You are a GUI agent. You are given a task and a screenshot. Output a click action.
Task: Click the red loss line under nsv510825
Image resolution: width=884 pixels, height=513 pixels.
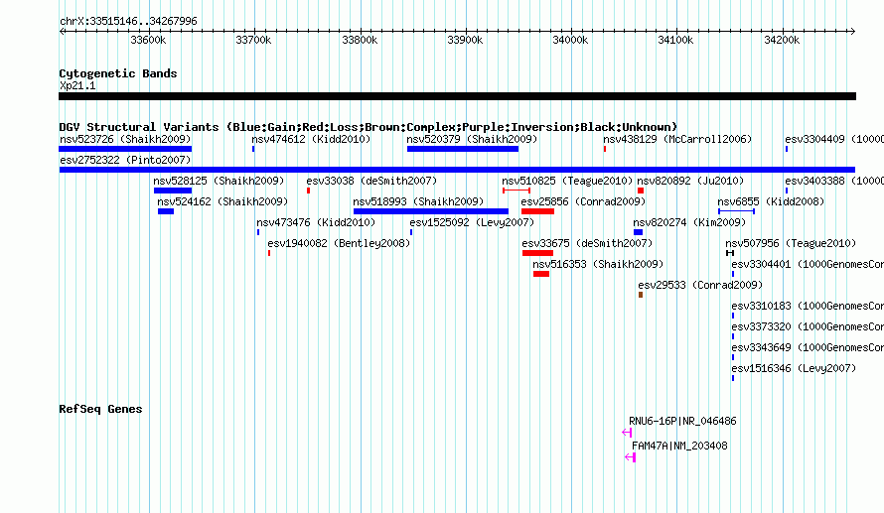516,191
